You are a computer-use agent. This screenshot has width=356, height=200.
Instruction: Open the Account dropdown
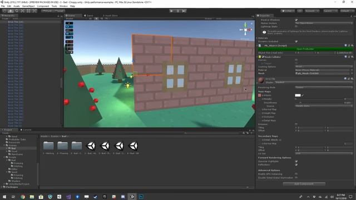311,11
